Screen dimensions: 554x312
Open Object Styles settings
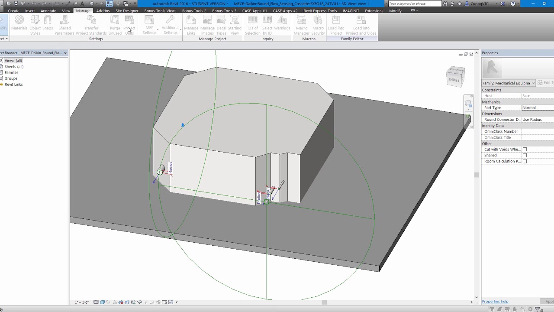pyautogui.click(x=35, y=25)
